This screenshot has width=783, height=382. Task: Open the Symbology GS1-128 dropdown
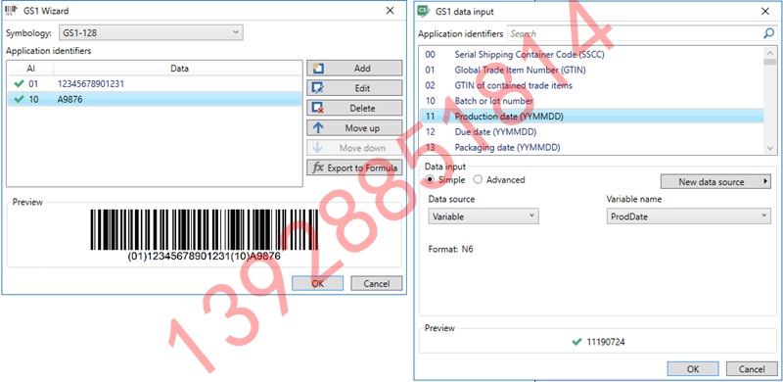point(151,33)
